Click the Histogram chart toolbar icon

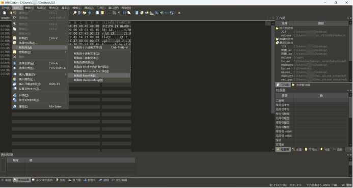tap(152, 13)
